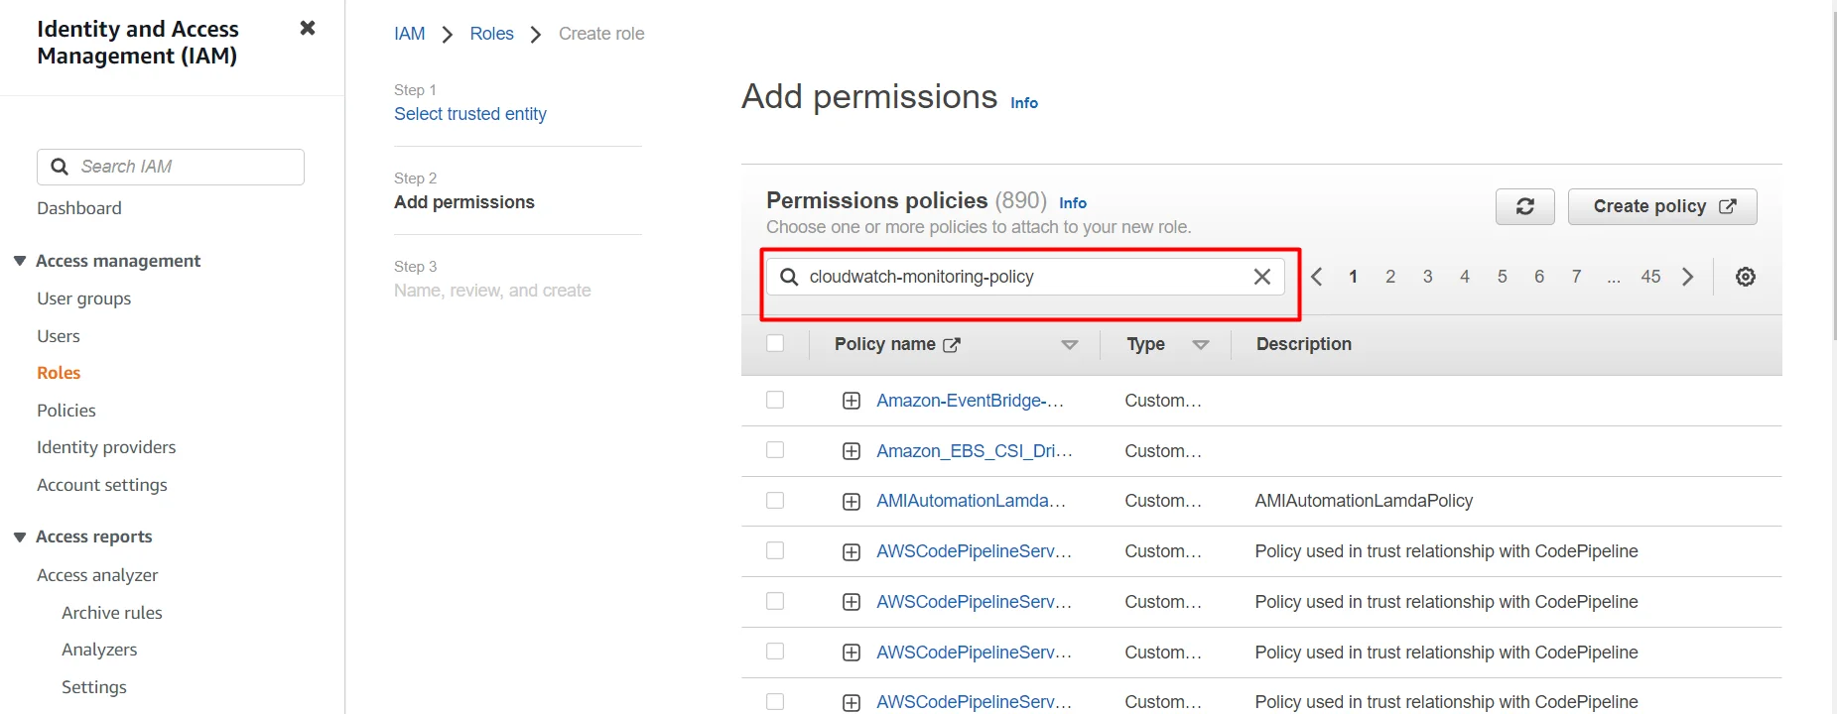Go to previous page arrow
The height and width of the screenshot is (714, 1837).
pos(1317,277)
